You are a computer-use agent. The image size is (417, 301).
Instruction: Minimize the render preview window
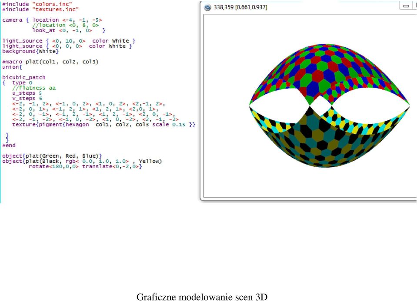coord(406,6)
